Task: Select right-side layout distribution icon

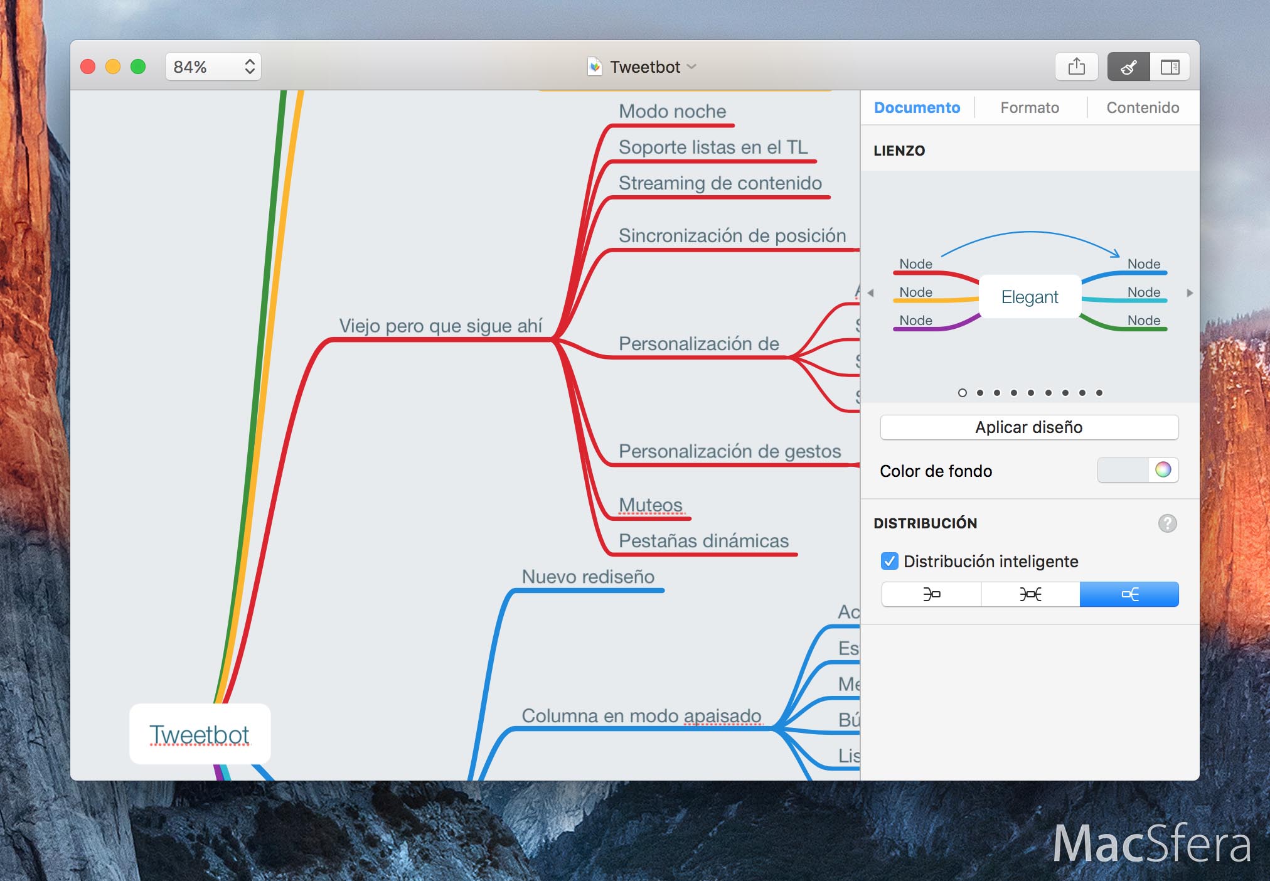Action: pos(1129,594)
